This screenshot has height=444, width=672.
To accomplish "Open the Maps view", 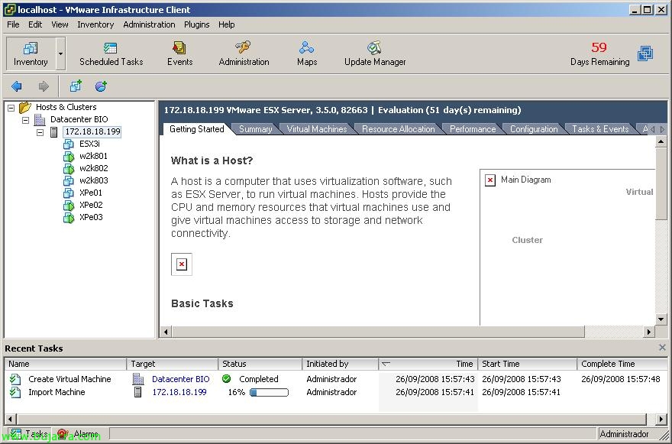I will [x=307, y=53].
